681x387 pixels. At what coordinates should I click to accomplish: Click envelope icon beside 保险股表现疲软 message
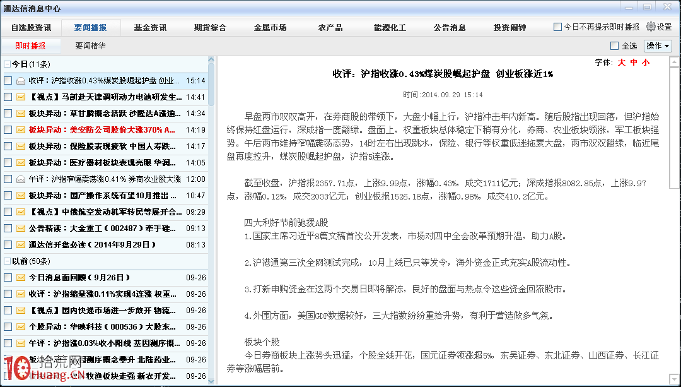point(20,146)
